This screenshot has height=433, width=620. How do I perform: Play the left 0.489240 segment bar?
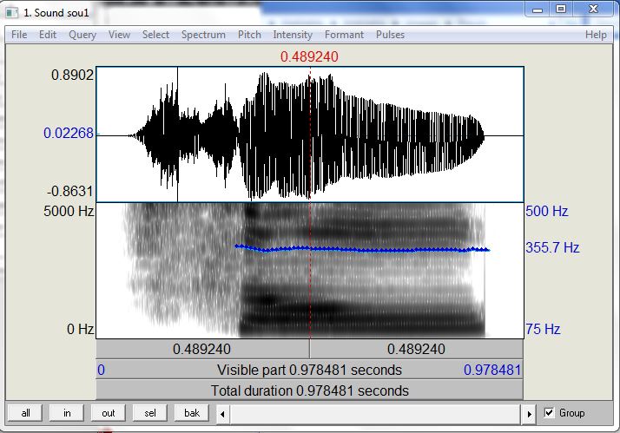pyautogui.click(x=202, y=349)
